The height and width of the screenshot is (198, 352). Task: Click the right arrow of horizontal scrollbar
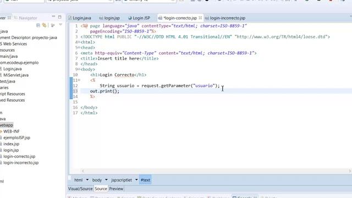click(350, 171)
